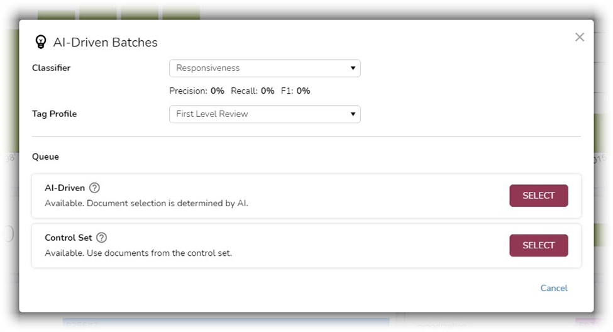Click the Responsiveness classifier combo box
The height and width of the screenshot is (332, 613).
(x=265, y=68)
